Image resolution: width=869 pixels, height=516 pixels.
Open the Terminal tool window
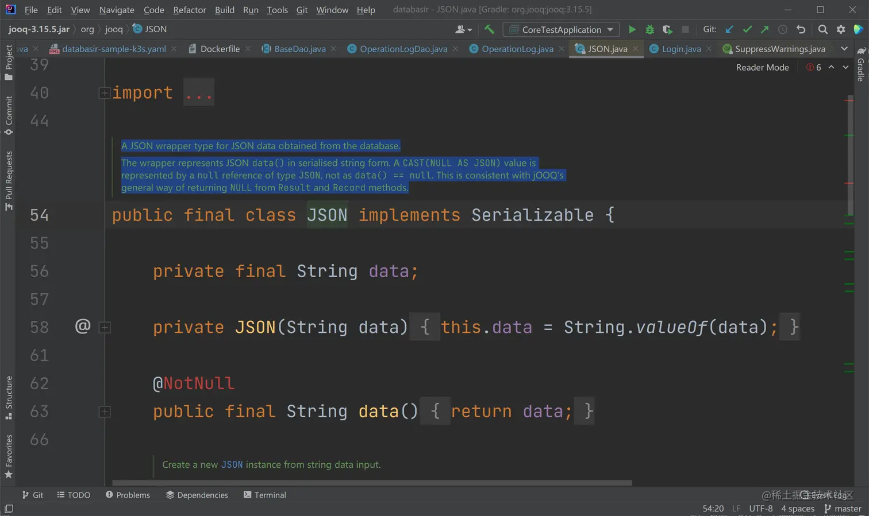[x=265, y=495]
